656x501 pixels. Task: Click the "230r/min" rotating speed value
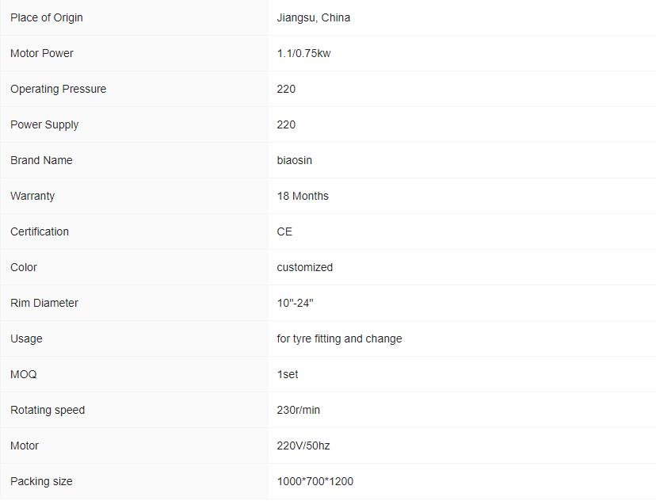298,410
